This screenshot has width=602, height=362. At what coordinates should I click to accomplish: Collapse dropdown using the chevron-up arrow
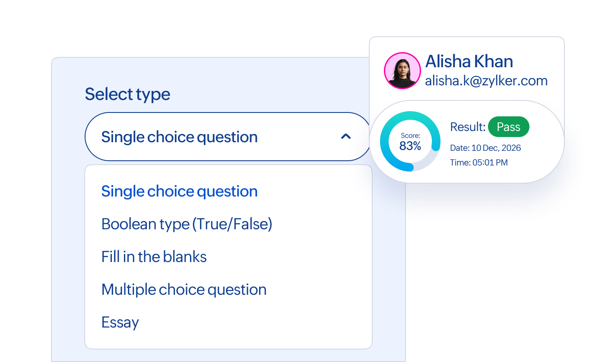click(x=345, y=137)
